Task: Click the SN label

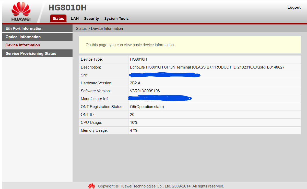Action: [x=84, y=75]
